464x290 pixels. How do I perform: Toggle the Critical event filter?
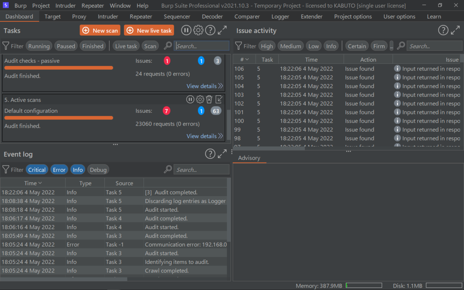click(37, 170)
